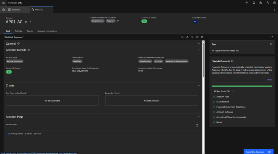This screenshot has width=278, height=154.
Task: Expand the General section
Action: [x=199, y=44]
